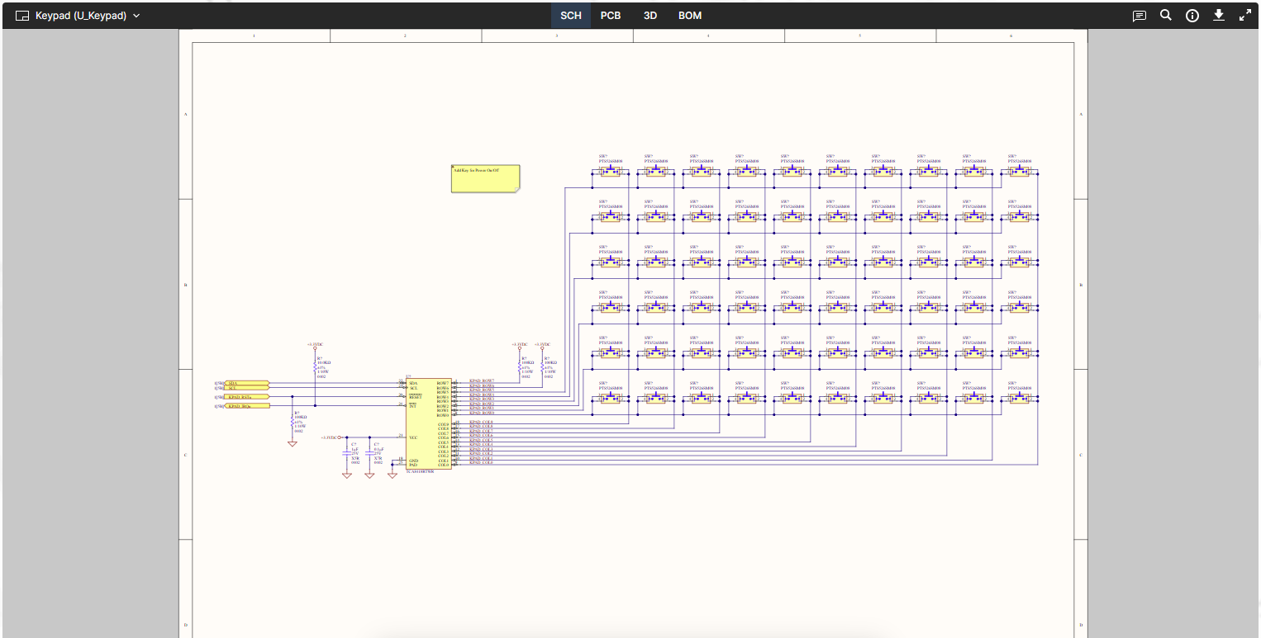Click the 1µF capacitor near VCC
This screenshot has width=1261, height=638.
347,455
